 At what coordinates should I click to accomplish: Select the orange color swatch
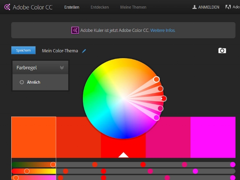[x=34, y=137]
